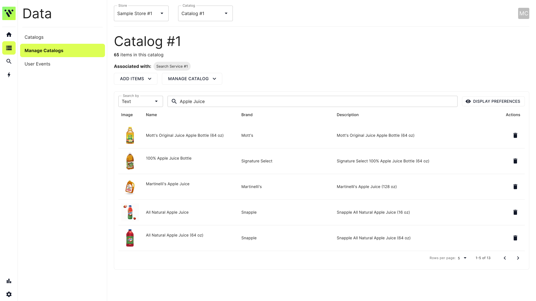
Task: Select the name '100% Apple Juice Bottle'
Action: point(169,158)
